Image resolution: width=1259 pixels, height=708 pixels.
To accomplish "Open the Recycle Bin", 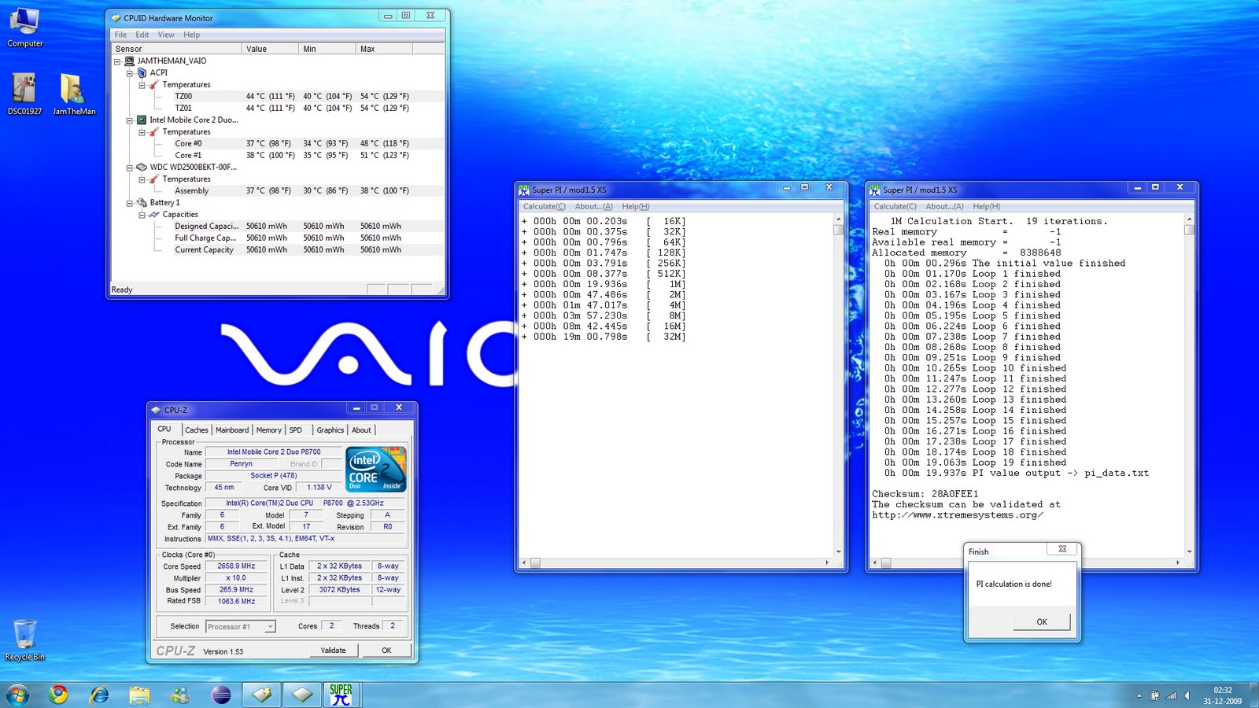I will click(24, 640).
